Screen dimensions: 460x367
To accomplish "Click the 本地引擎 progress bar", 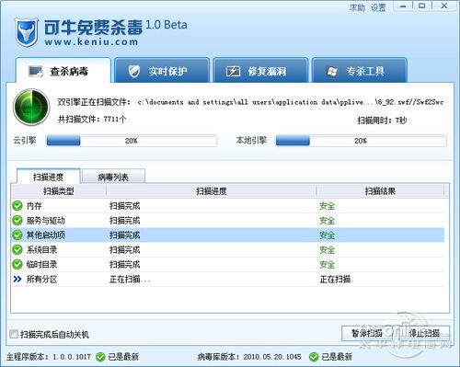I will tap(361, 141).
